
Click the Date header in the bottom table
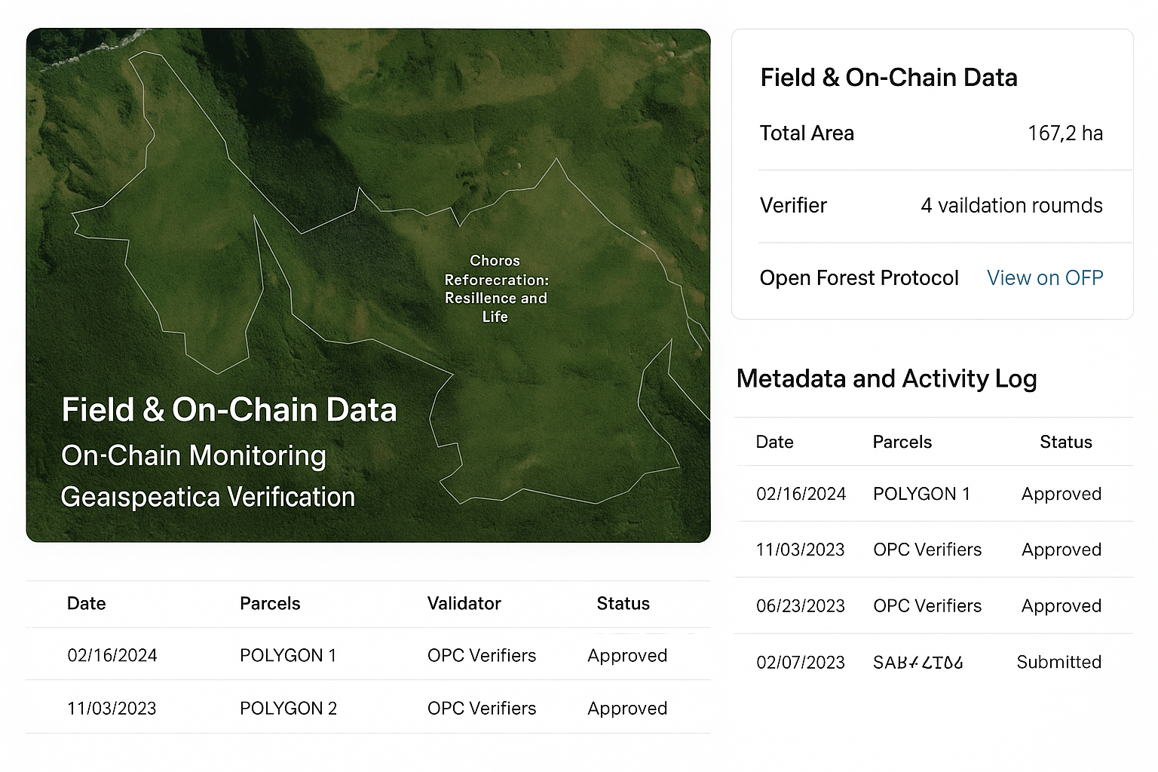click(86, 603)
